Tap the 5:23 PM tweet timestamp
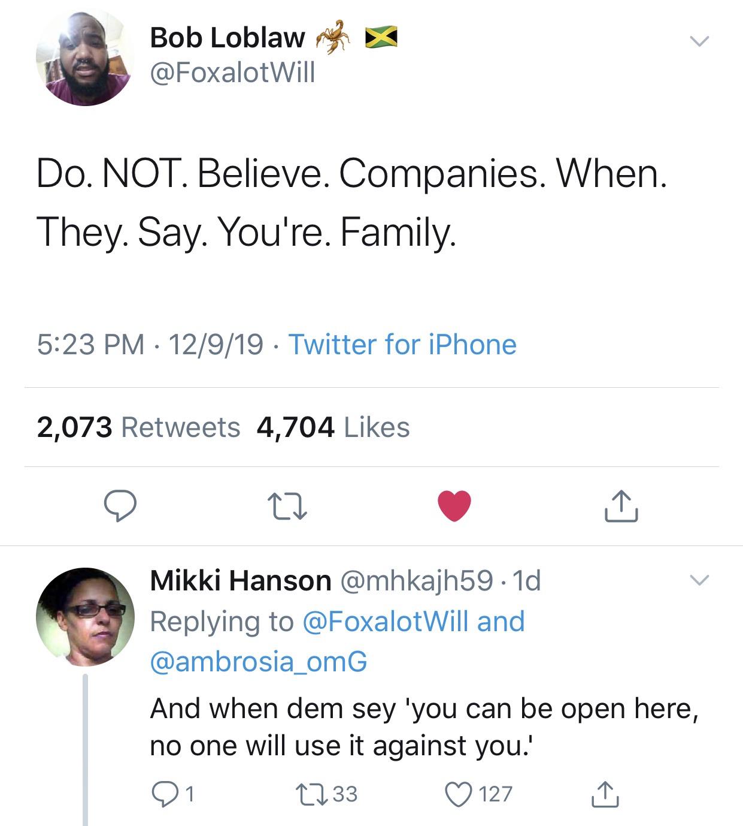This screenshot has height=826, width=743. click(x=90, y=345)
